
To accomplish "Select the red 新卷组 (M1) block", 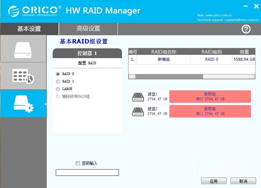I will click(210, 111).
